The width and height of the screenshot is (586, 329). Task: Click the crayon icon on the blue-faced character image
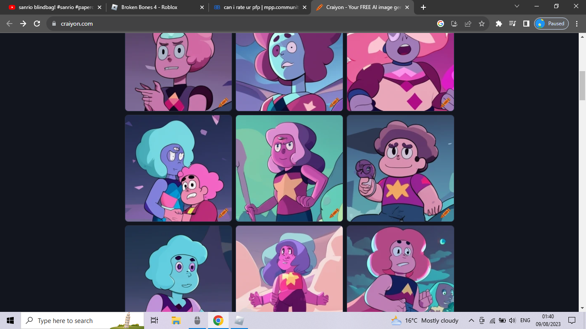coord(335,103)
